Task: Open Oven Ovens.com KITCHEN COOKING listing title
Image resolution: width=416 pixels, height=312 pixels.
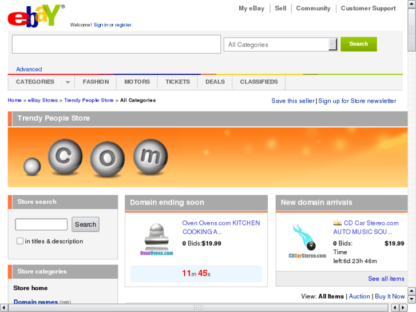Action: [221, 227]
